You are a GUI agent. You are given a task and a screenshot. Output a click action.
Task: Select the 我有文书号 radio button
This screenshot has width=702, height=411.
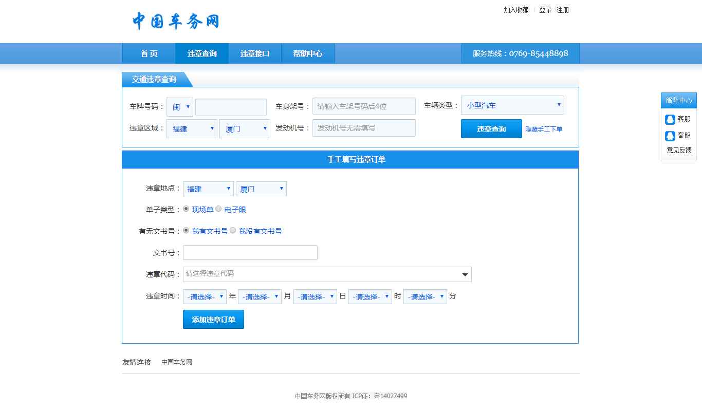click(x=186, y=230)
